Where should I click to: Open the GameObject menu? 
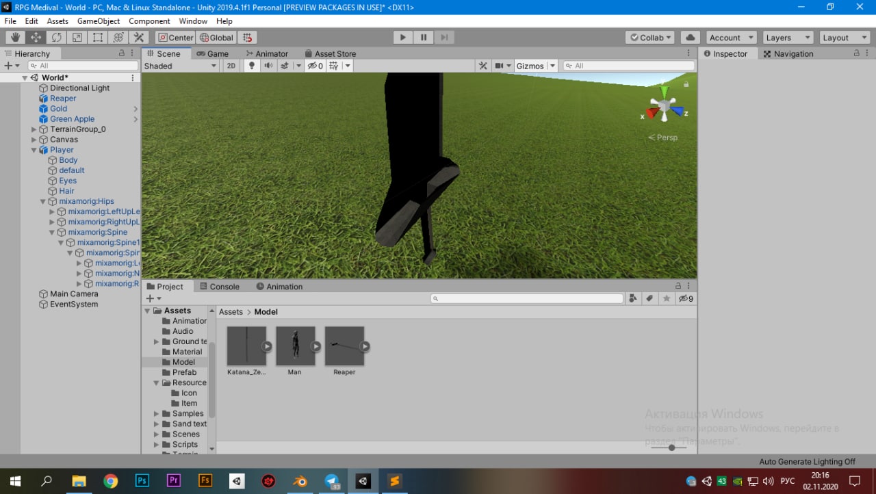pos(99,21)
